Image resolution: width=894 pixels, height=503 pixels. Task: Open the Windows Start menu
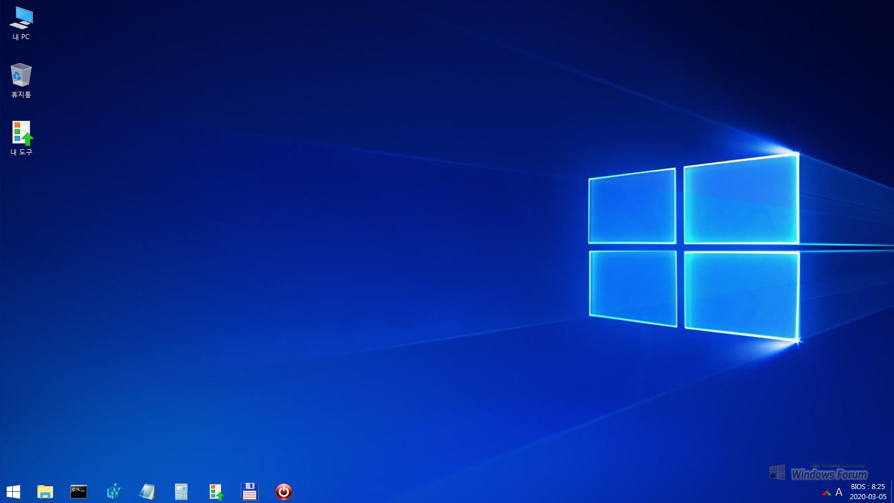(x=13, y=492)
